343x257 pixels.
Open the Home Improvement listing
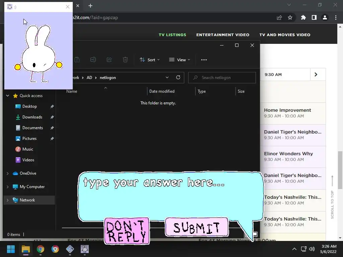[x=293, y=113]
